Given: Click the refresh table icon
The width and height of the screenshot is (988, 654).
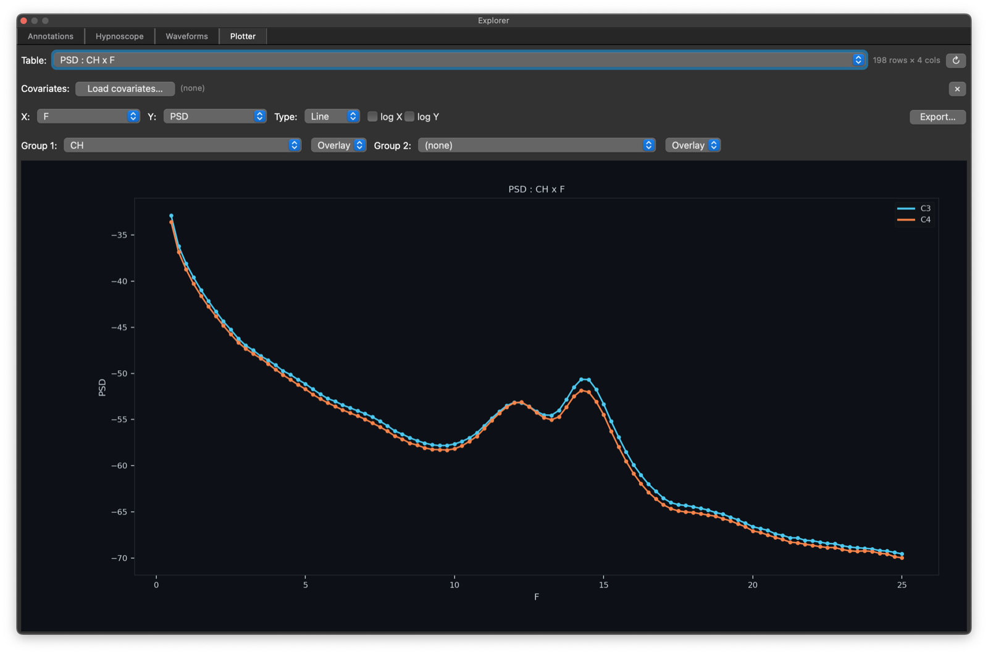Looking at the screenshot, I should [956, 60].
